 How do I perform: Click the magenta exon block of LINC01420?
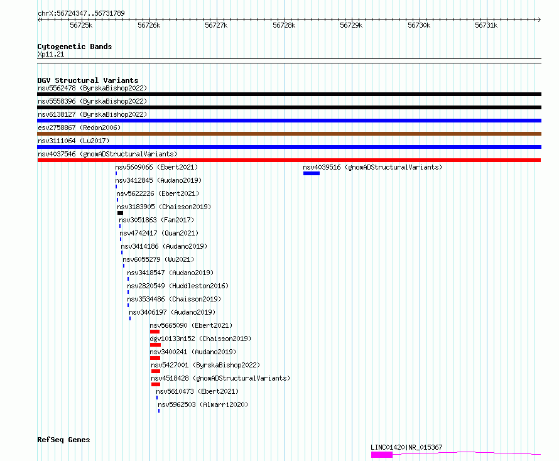point(382,455)
